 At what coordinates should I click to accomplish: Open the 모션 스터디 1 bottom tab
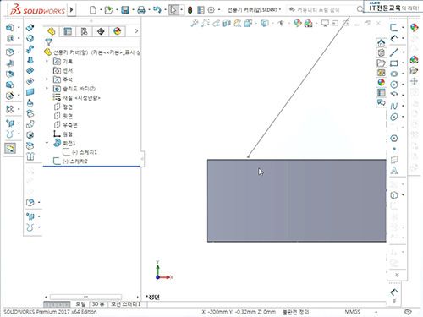125,304
